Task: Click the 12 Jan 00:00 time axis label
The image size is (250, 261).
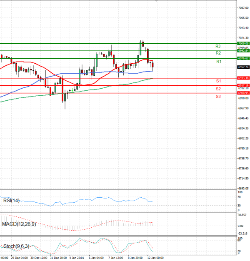Action: tap(155, 258)
